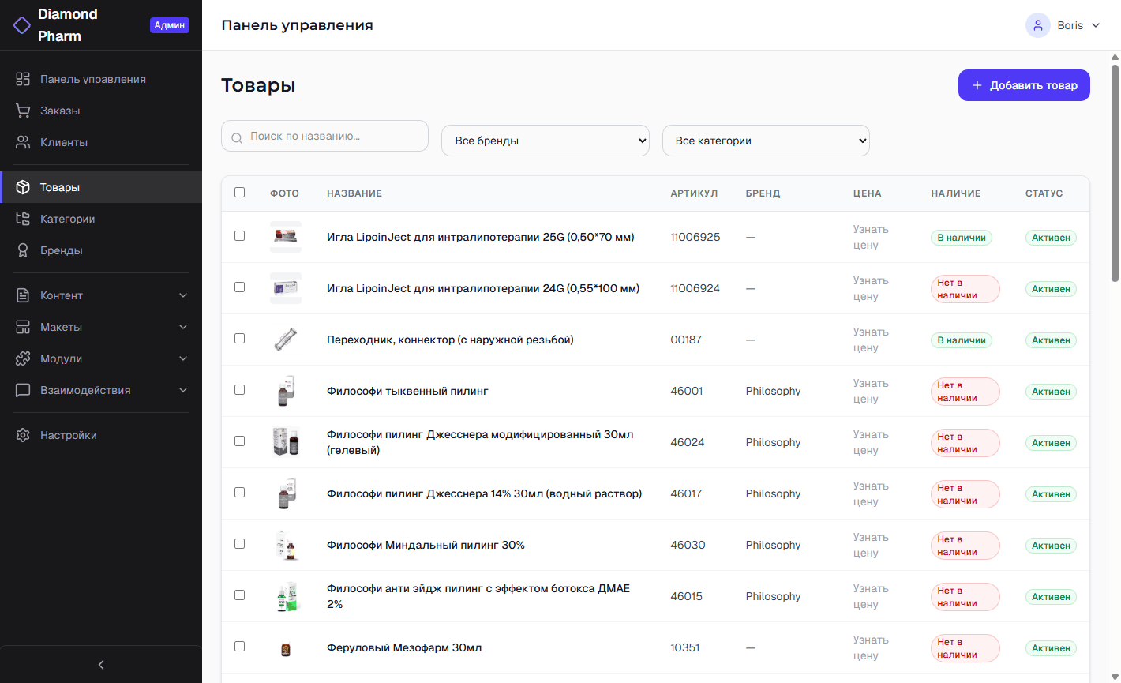1121x683 pixels.
Task: Expand the Контент submenu chevron
Action: pos(183,295)
